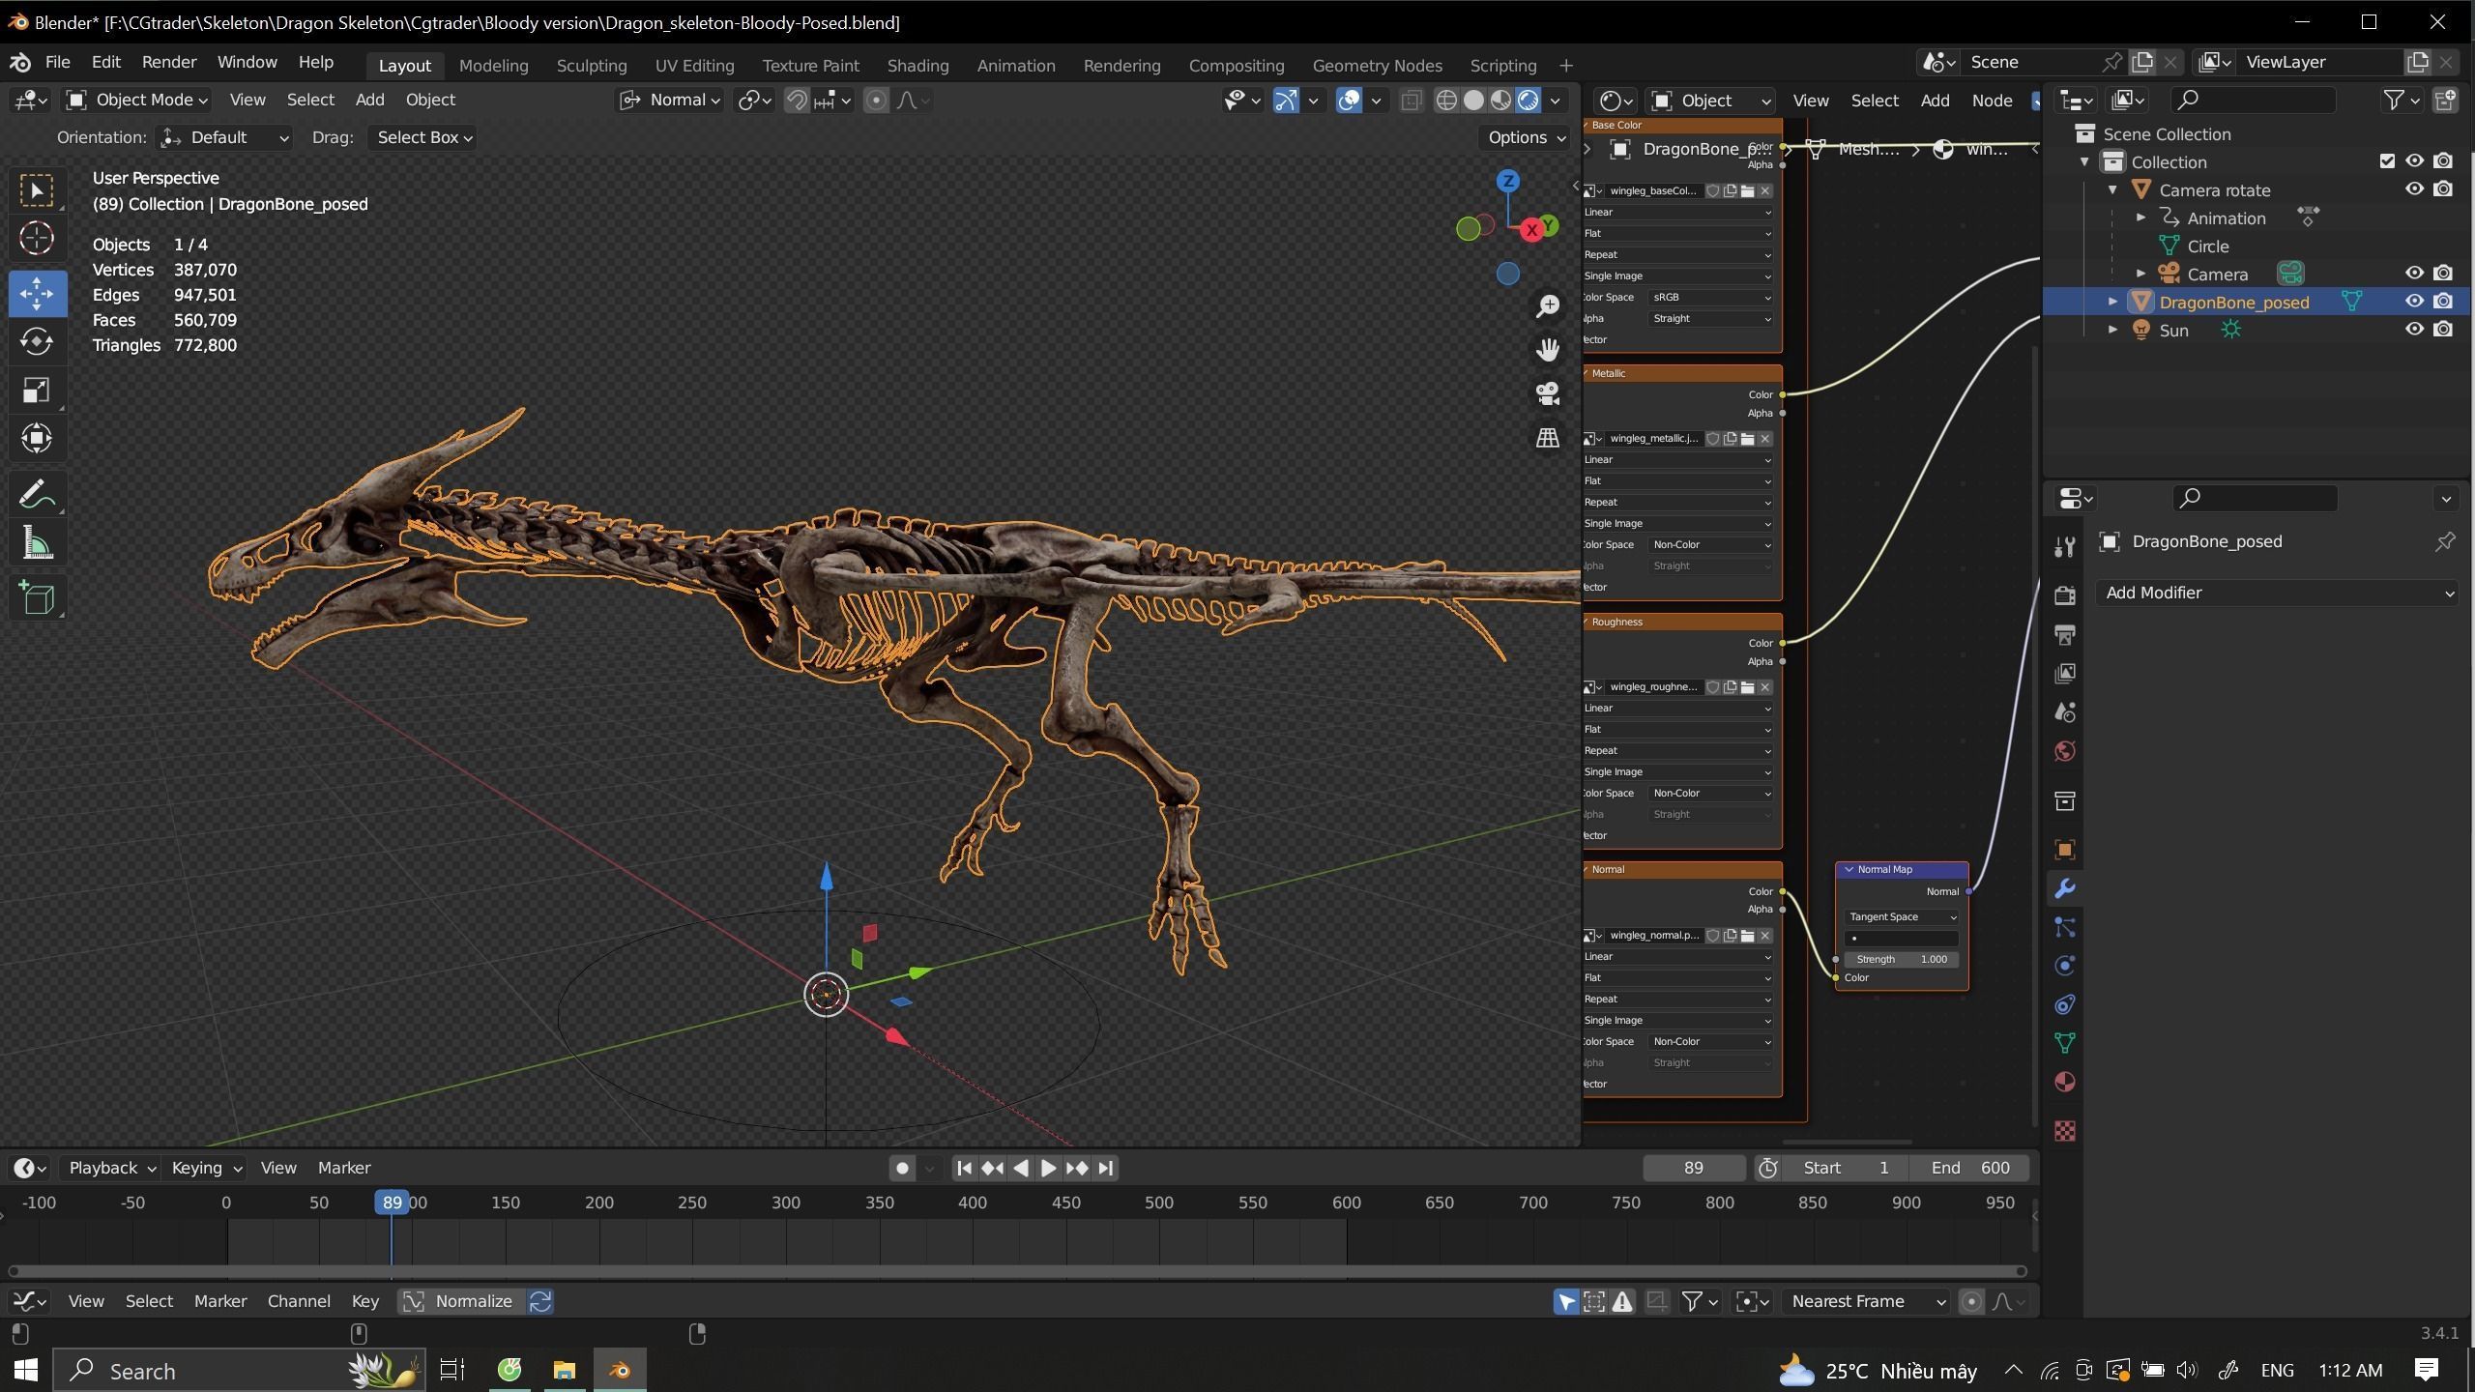Screen dimensions: 2475x1392
Task: Expand the Sun object in outliner
Action: [2113, 331]
